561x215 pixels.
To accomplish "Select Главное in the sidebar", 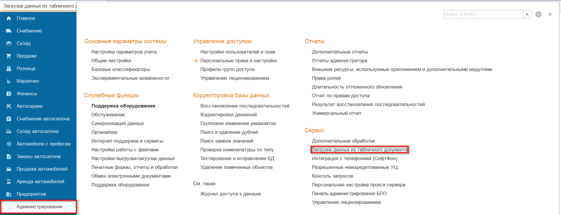I will click(26, 18).
